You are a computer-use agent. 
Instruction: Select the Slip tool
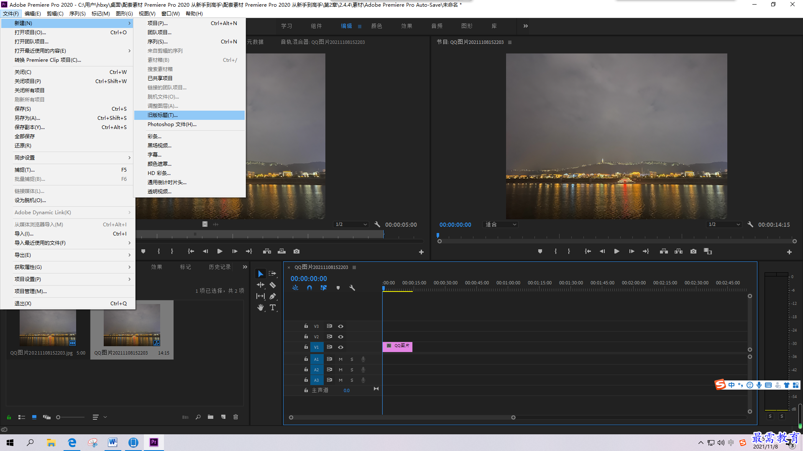pos(261,296)
